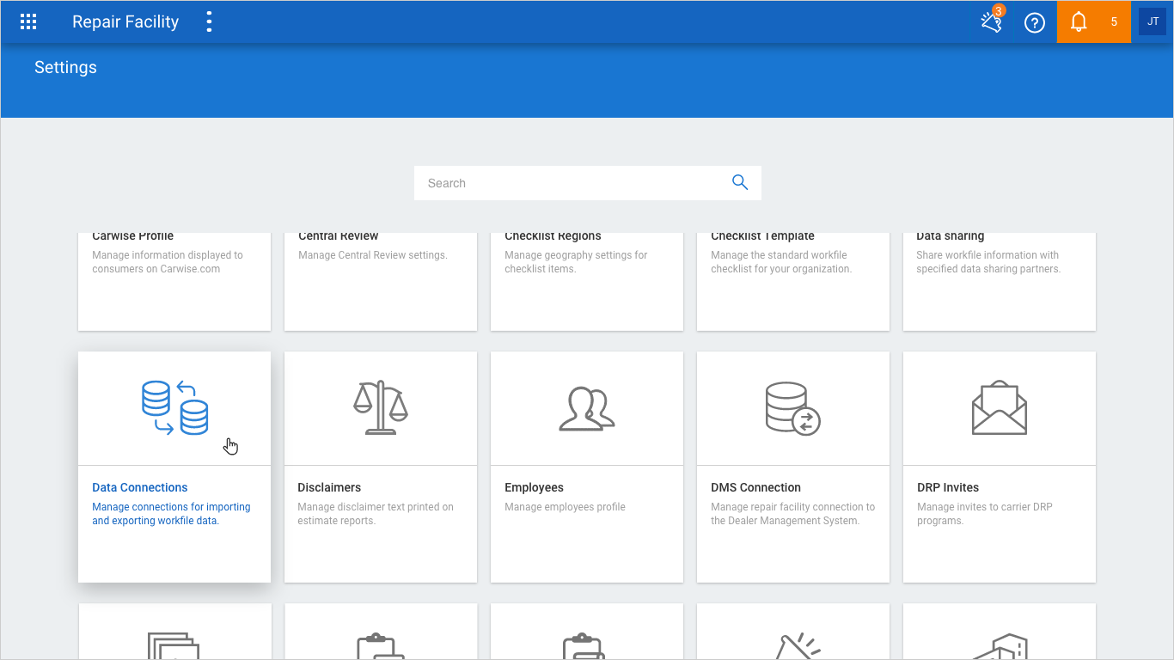Image resolution: width=1174 pixels, height=660 pixels.
Task: Click the DRP Invites envelope icon
Action: tap(1000, 408)
